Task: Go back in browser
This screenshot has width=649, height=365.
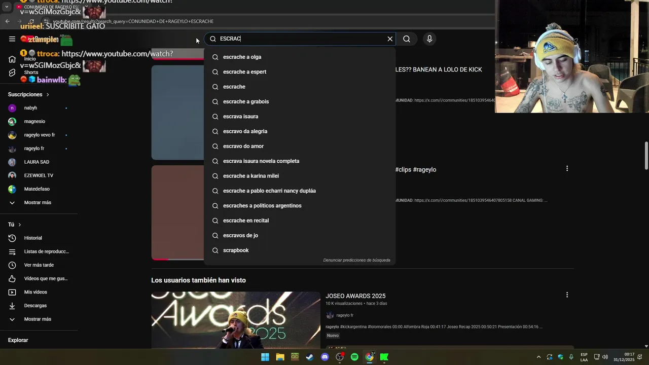Action: pyautogui.click(x=7, y=21)
